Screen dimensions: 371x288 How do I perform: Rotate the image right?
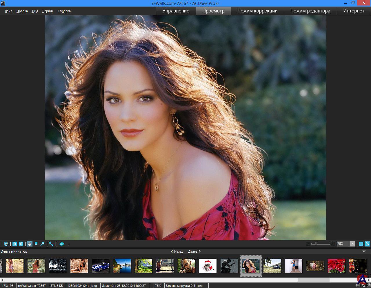(21, 244)
